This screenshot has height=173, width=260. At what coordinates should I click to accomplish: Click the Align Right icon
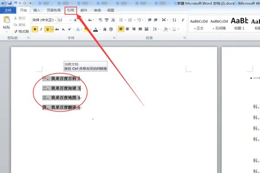coord(134,29)
